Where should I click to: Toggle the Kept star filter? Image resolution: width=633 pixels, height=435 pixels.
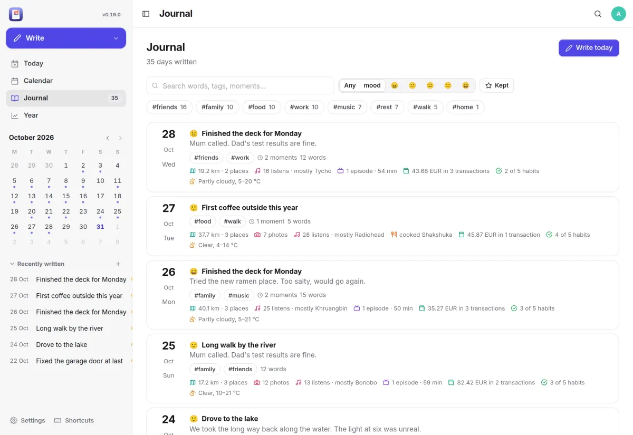[496, 85]
